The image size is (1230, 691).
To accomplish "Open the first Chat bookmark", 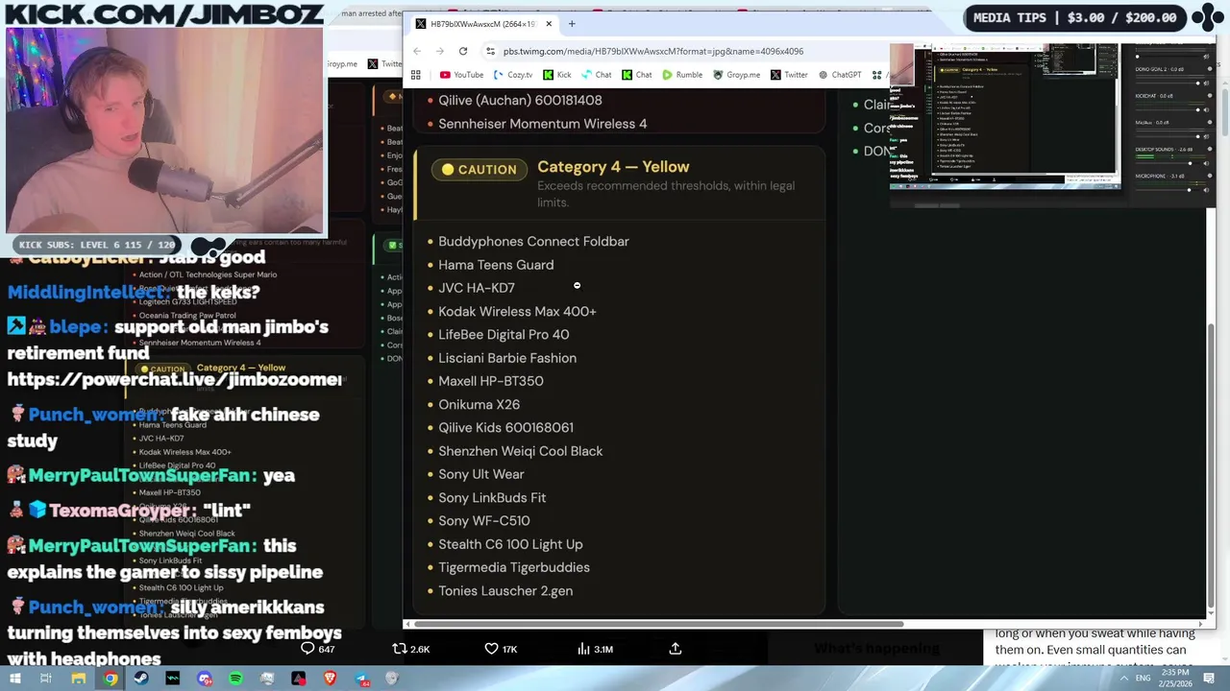I will point(596,75).
